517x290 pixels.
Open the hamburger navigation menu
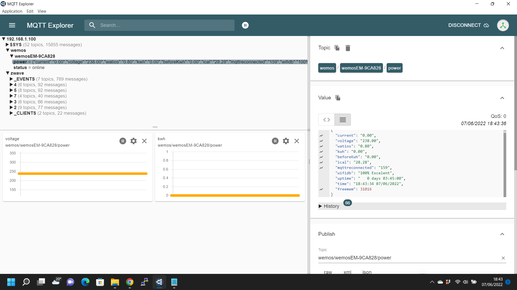(x=12, y=25)
